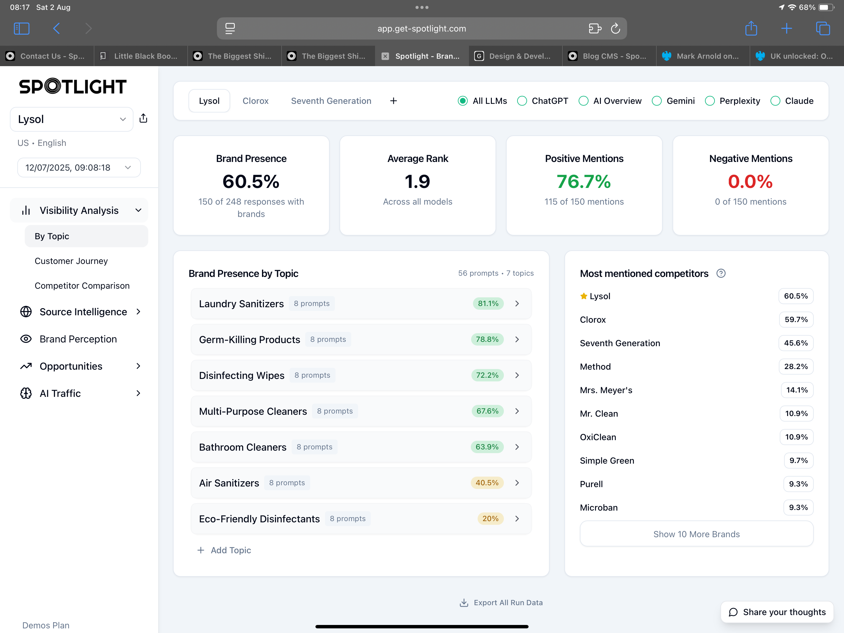Screen dimensions: 844x633
Task: Click the Disinfecting Wipes 72.2% badge
Action: click(487, 375)
